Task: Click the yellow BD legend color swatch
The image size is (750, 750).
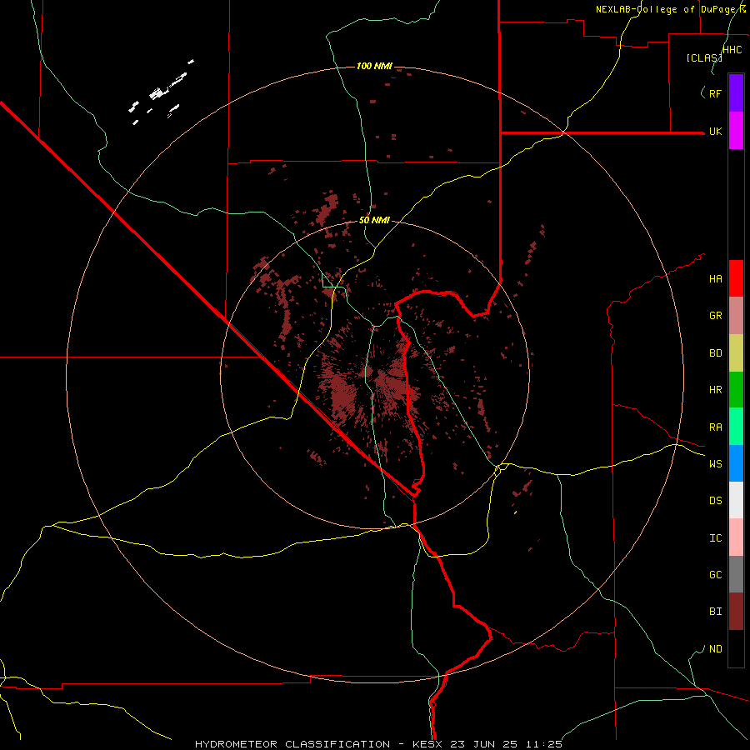Action: [736, 352]
